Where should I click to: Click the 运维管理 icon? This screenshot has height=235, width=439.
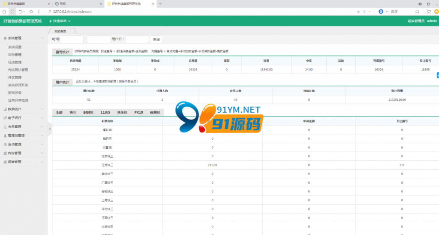pyautogui.click(x=5, y=162)
